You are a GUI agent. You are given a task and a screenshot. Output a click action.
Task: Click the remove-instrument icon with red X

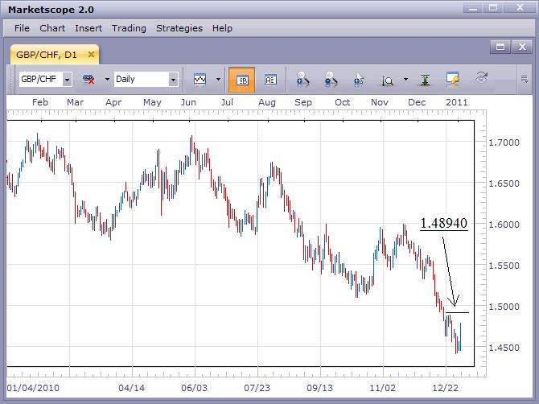click(x=90, y=80)
